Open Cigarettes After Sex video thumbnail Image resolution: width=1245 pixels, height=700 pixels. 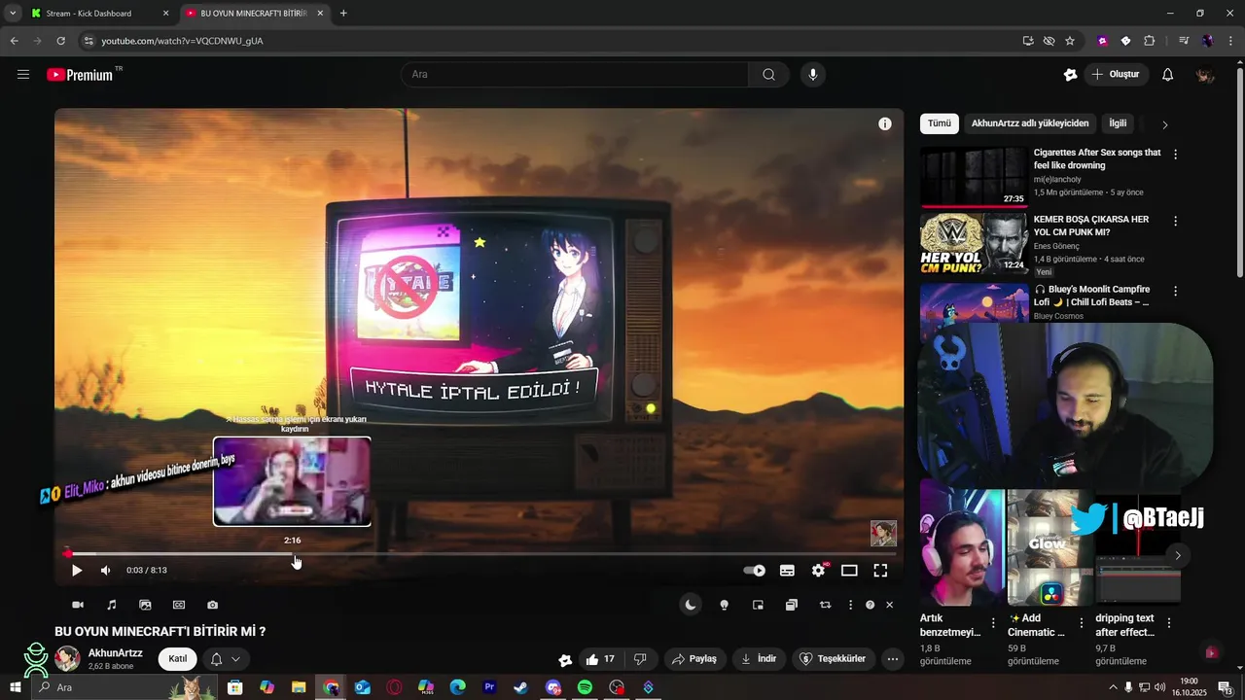(x=974, y=177)
